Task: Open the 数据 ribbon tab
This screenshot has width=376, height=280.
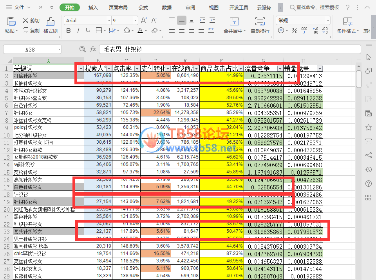Action: click(167, 7)
